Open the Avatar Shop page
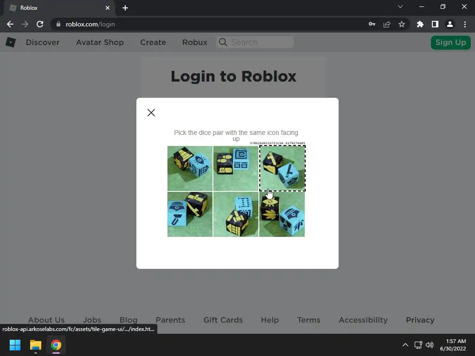Screen dimensions: 475x356 click(100, 42)
